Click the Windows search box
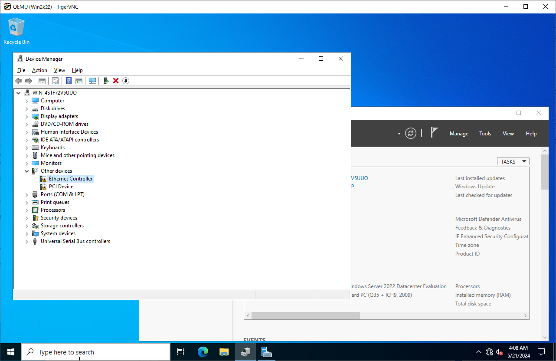 click(x=96, y=352)
